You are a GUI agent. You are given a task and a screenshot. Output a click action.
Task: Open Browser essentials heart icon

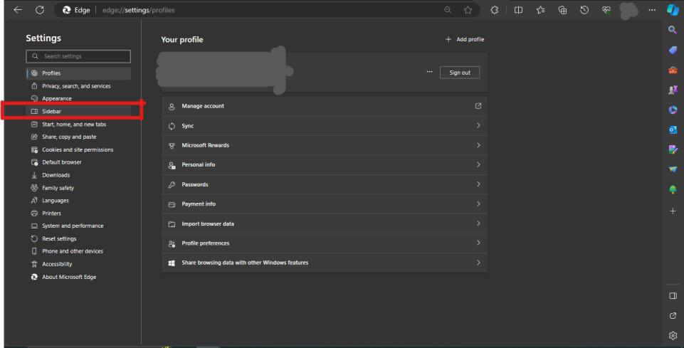click(x=606, y=10)
